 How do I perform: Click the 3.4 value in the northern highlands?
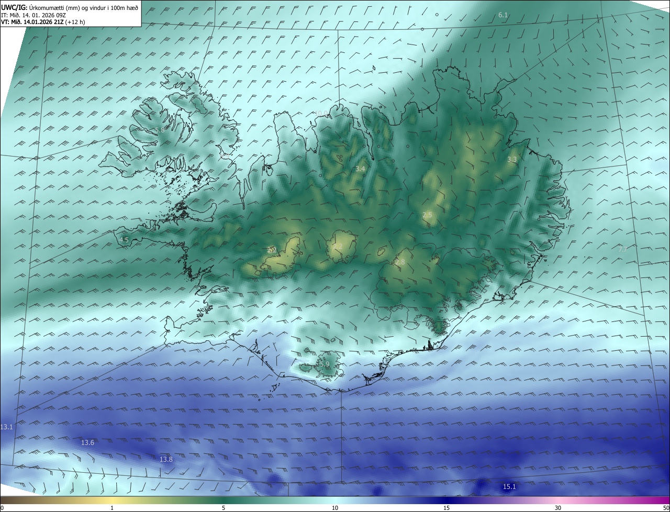[360, 169]
